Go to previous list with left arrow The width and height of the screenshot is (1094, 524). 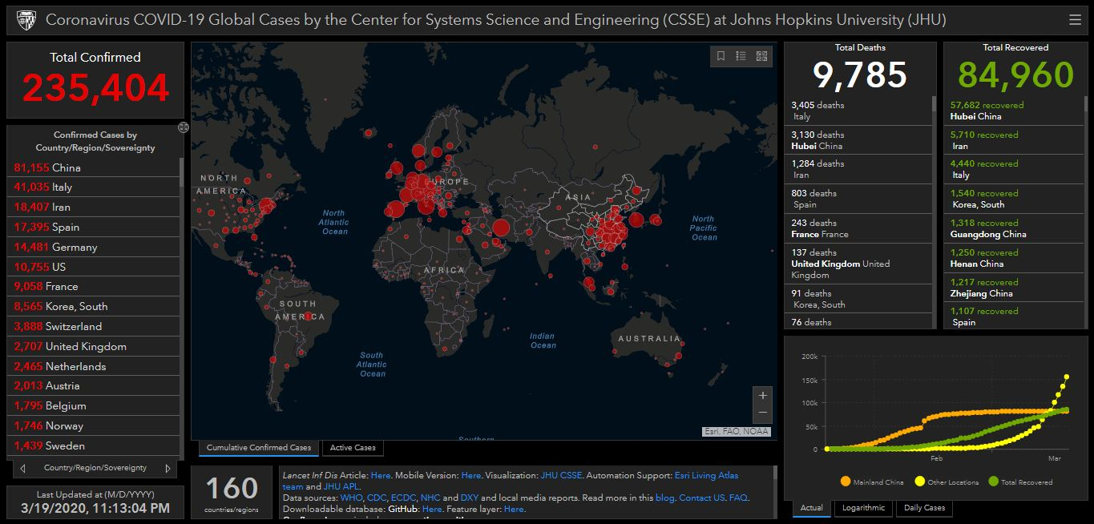pos(22,468)
